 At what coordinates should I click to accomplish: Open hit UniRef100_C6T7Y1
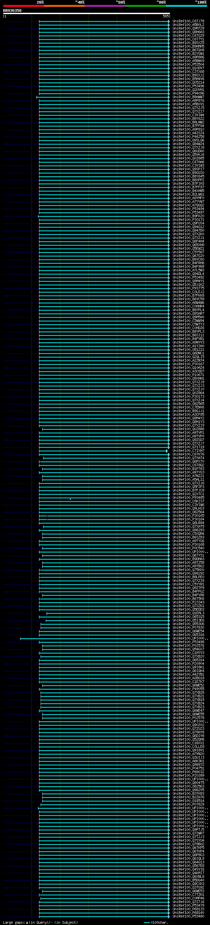click(188, 39)
